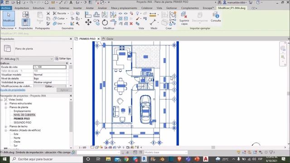This screenshot has height=163, width=290.
Task: Click the red Delete X icon
Action: click(131, 24)
